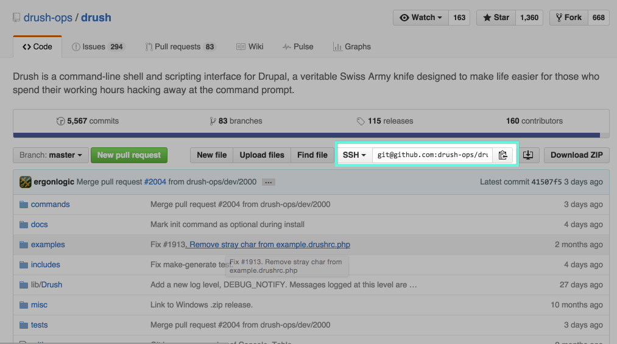View the 160 contributors link
This screenshot has width=617, height=344.
534,121
